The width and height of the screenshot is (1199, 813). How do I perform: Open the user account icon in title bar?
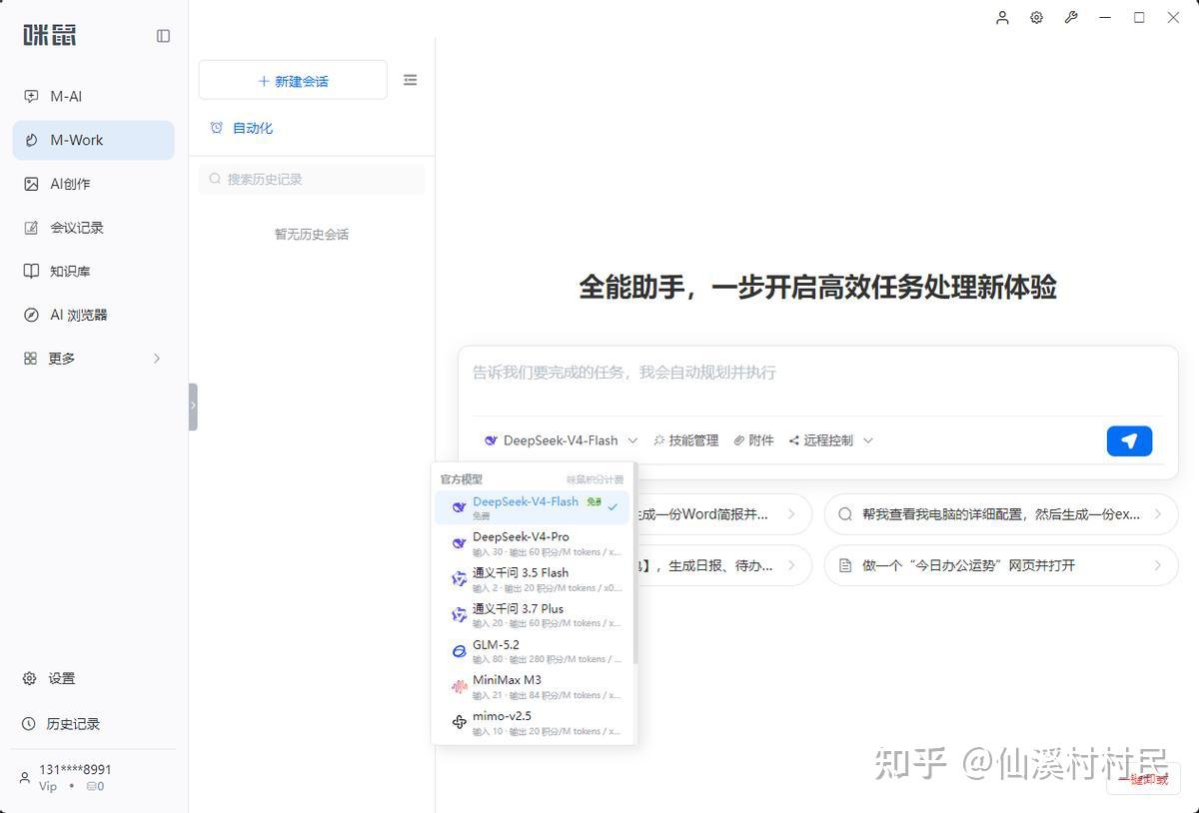tap(1002, 17)
